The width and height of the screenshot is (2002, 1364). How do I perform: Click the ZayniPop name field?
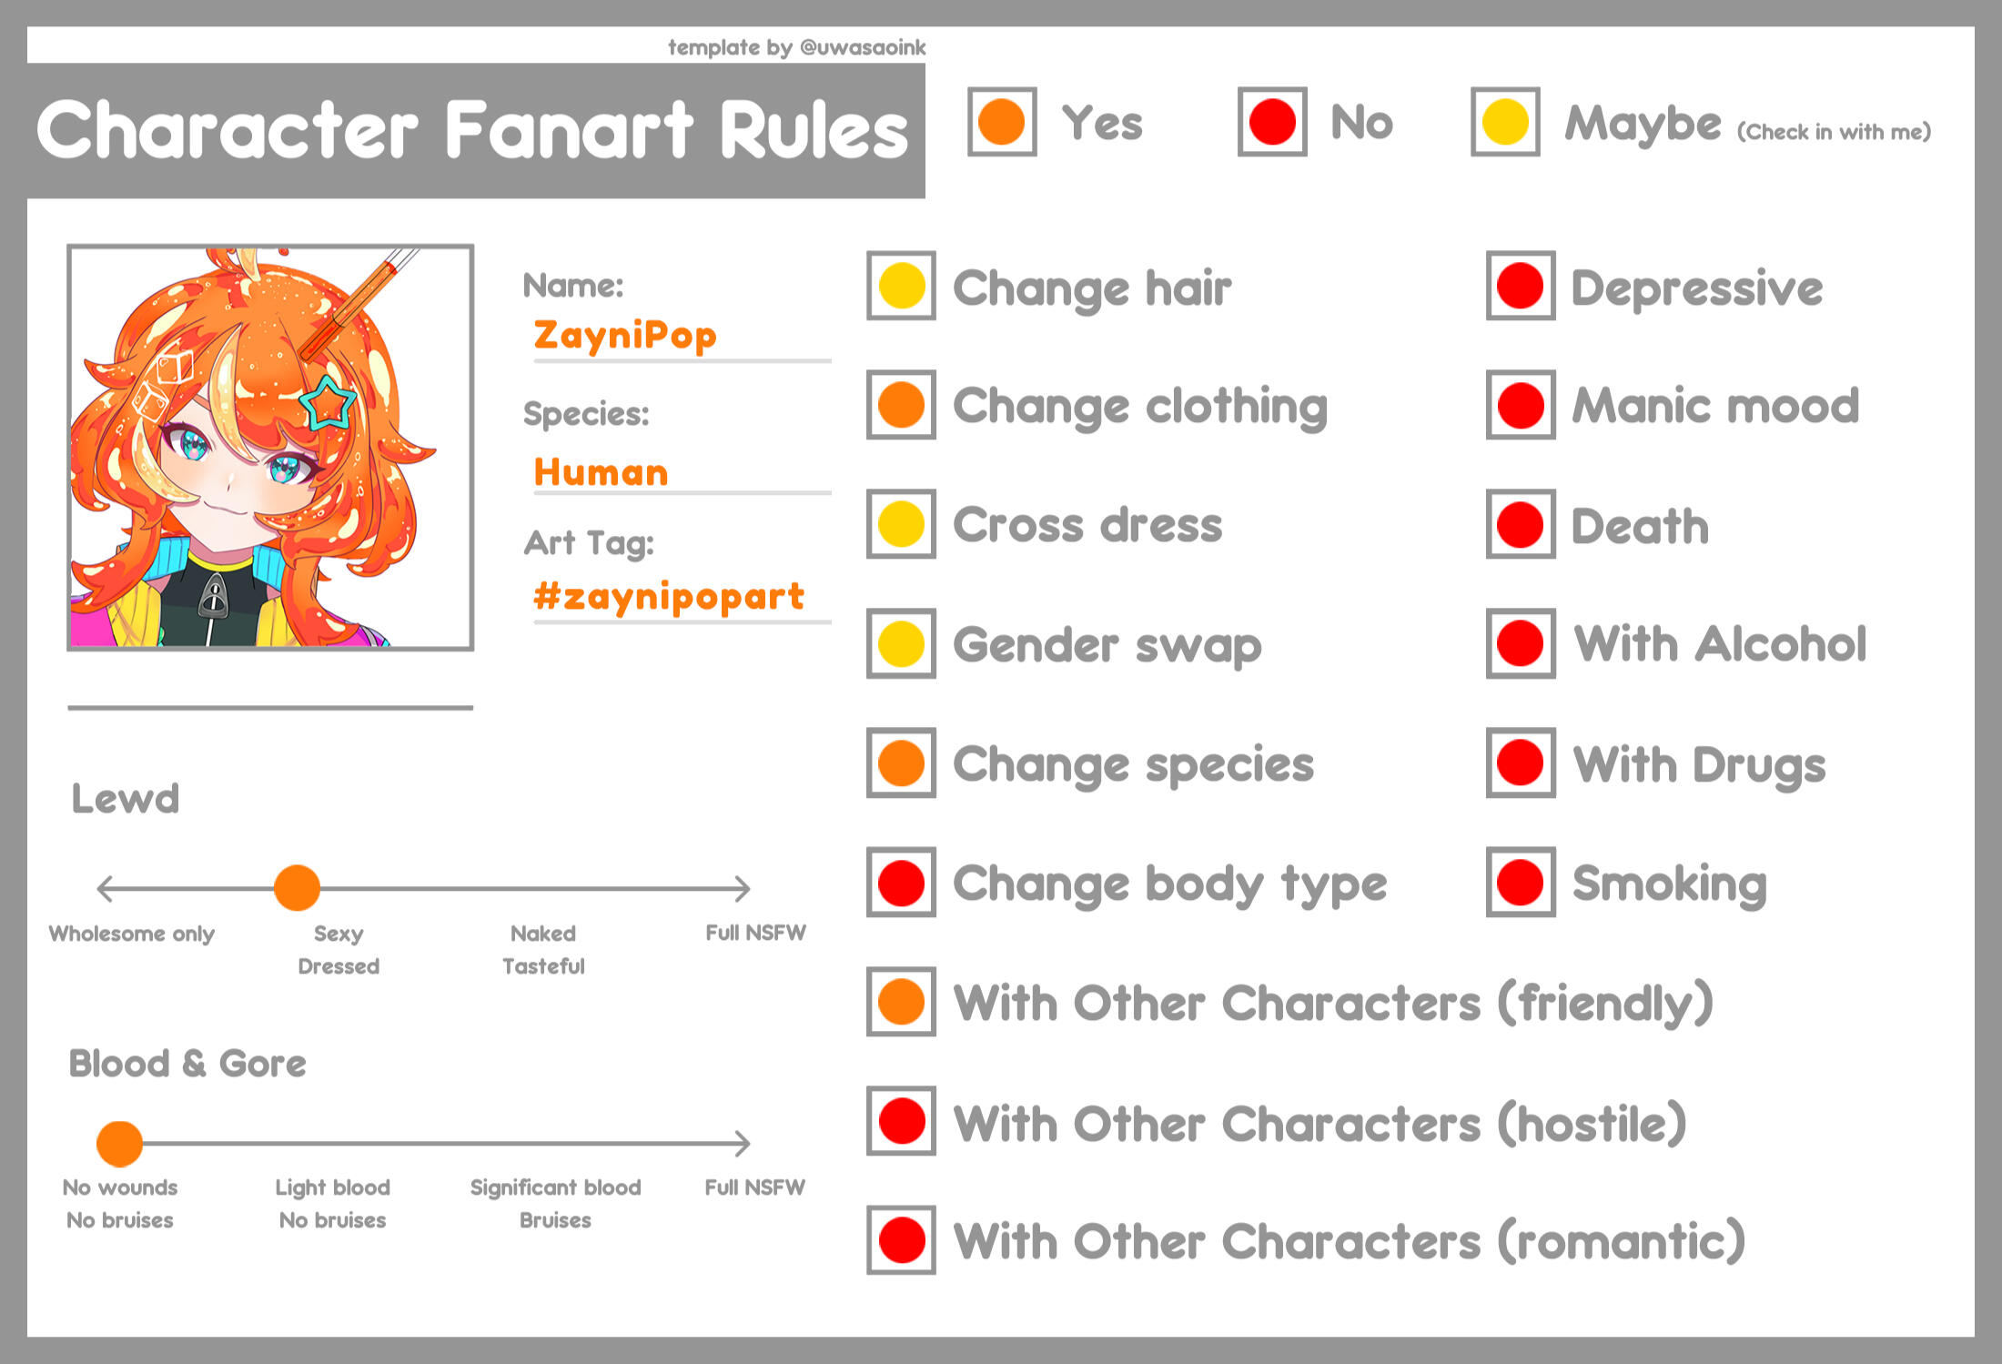pyautogui.click(x=625, y=335)
